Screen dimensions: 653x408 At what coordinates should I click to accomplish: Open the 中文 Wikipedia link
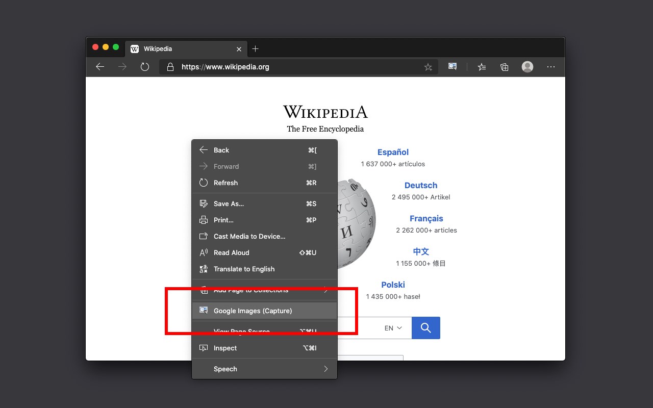421,251
